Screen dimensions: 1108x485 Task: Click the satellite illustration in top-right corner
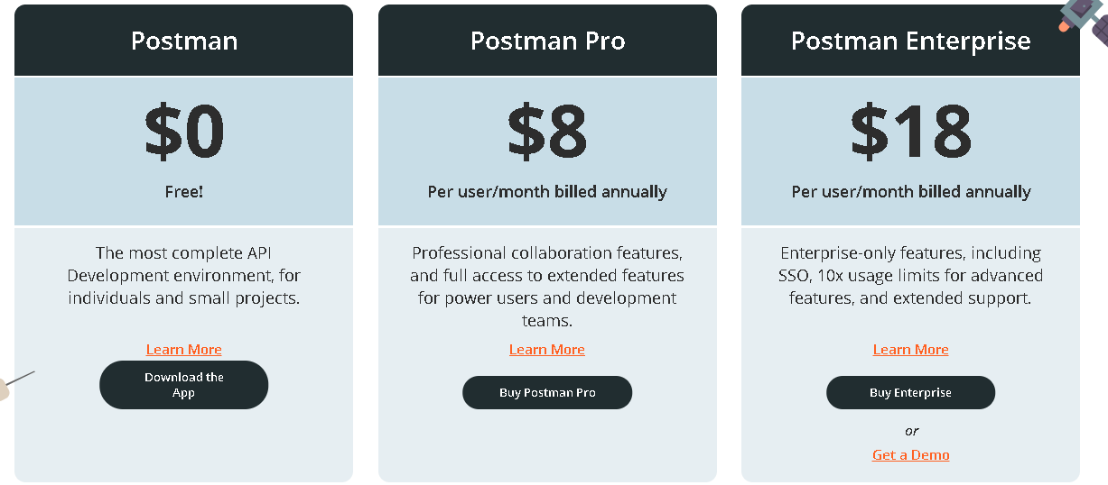coord(1086,18)
